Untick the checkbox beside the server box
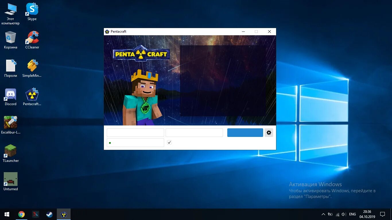 169,142
